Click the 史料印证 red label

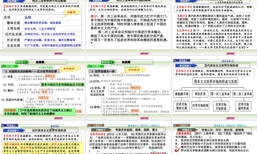click(184, 31)
